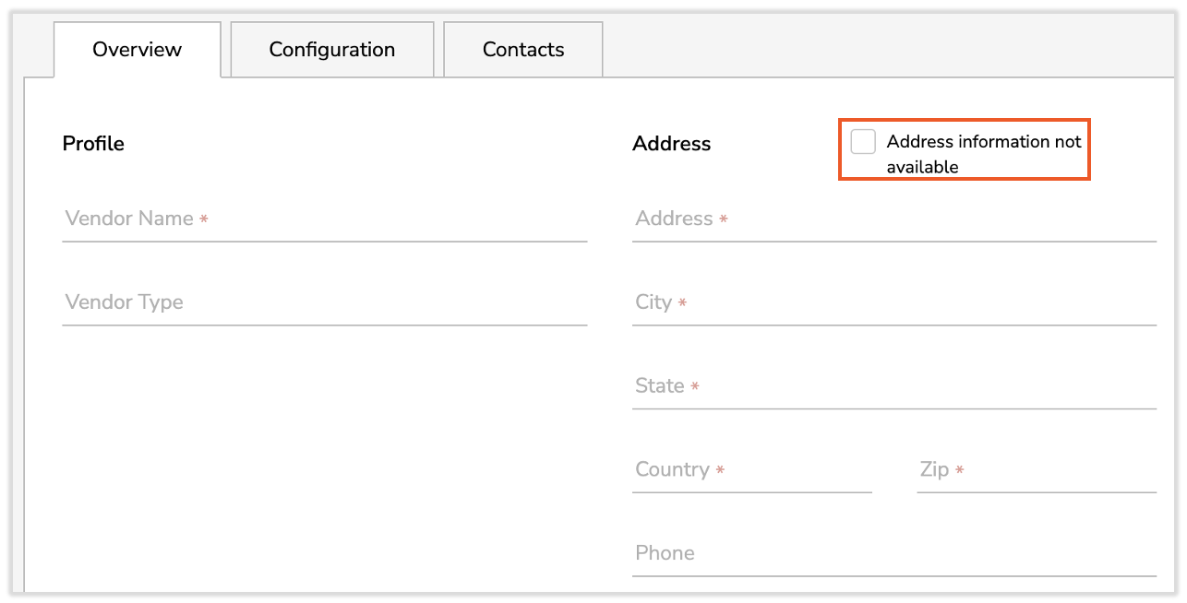Open the Contacts tab
This screenshot has width=1187, height=603.
(x=522, y=49)
